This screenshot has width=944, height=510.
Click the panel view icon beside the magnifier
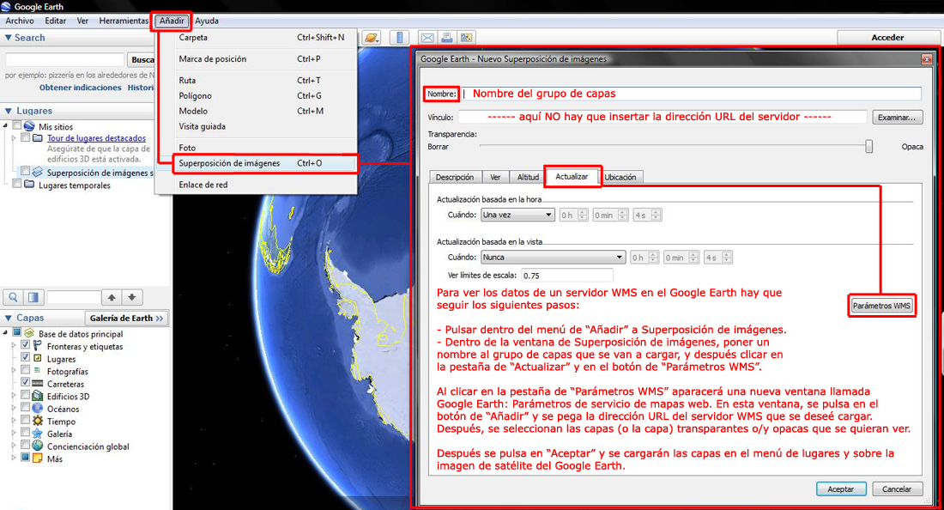tap(33, 297)
